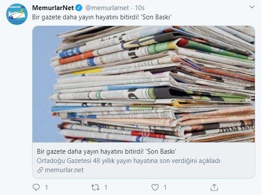Open the stacked newspapers photo

143,84
